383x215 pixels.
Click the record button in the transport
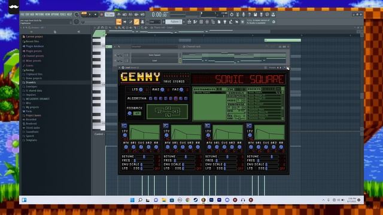pos(101,14)
